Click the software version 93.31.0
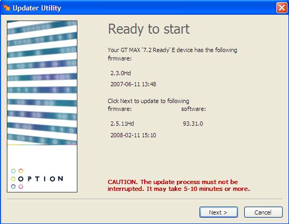 pos(193,124)
